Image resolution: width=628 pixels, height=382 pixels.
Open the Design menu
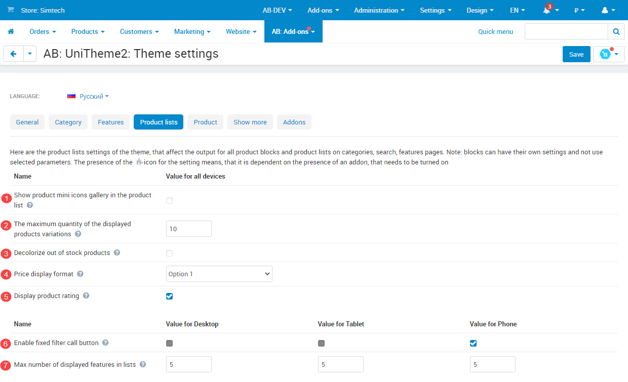480,10
